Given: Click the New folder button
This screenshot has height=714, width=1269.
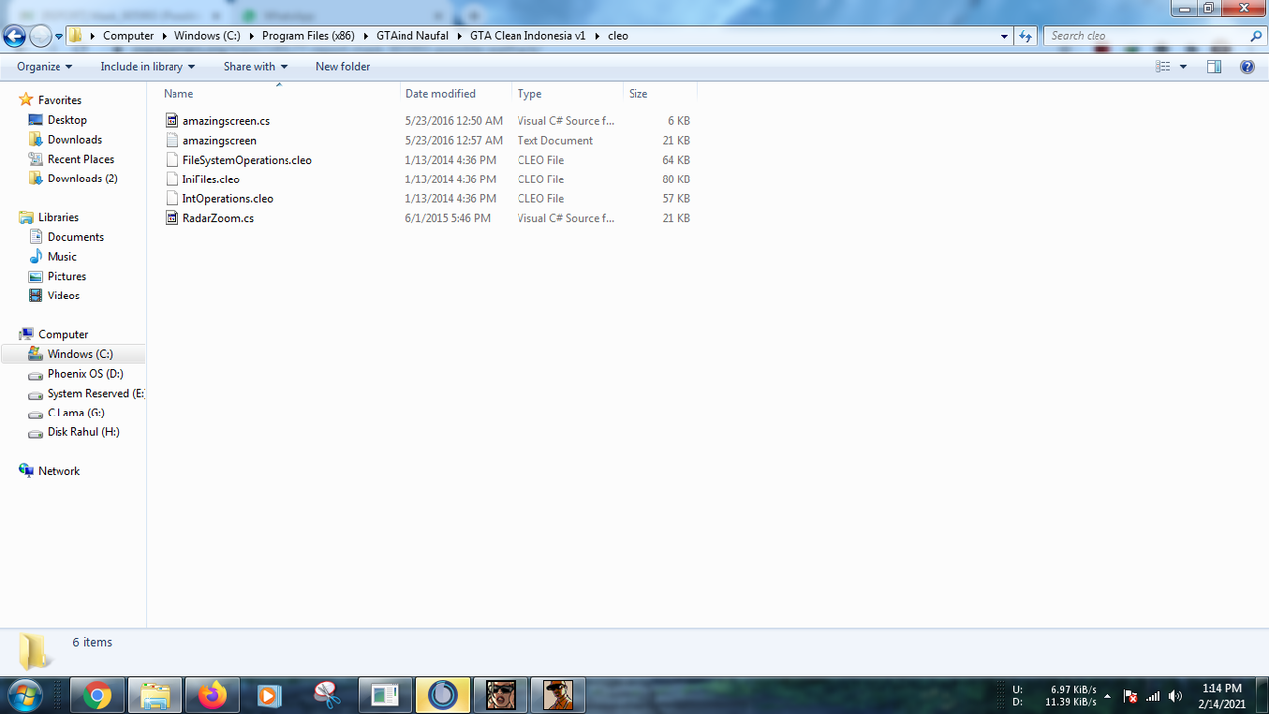Looking at the screenshot, I should (x=343, y=66).
